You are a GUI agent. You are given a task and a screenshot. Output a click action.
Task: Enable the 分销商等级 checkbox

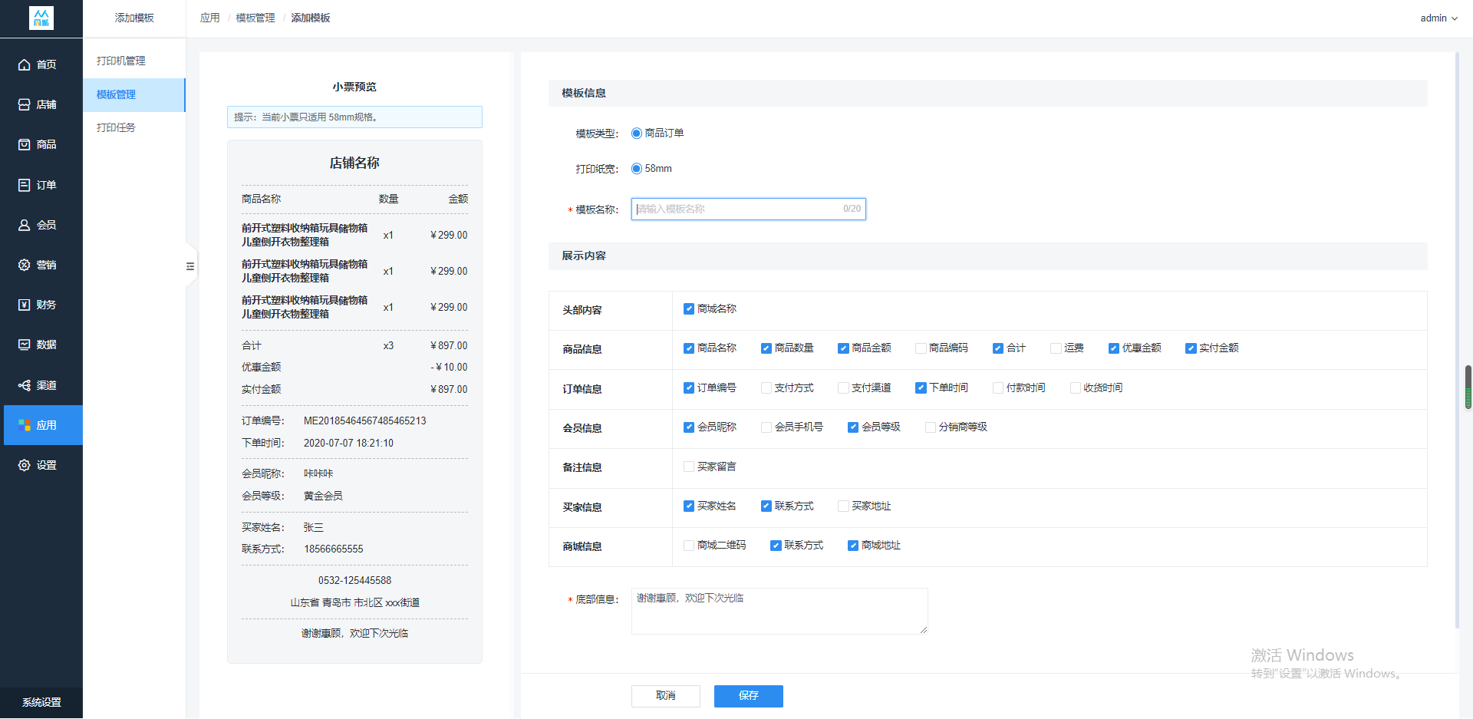tap(931, 427)
